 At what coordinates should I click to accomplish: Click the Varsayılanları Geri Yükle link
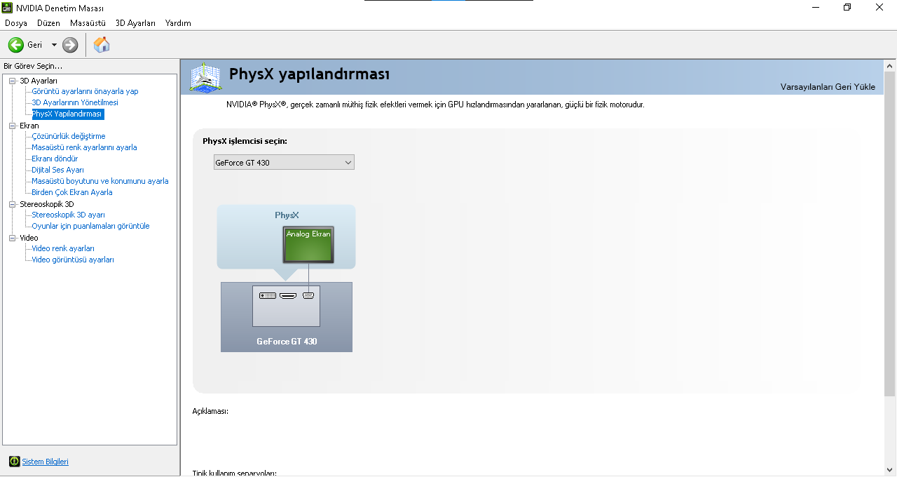(x=828, y=86)
